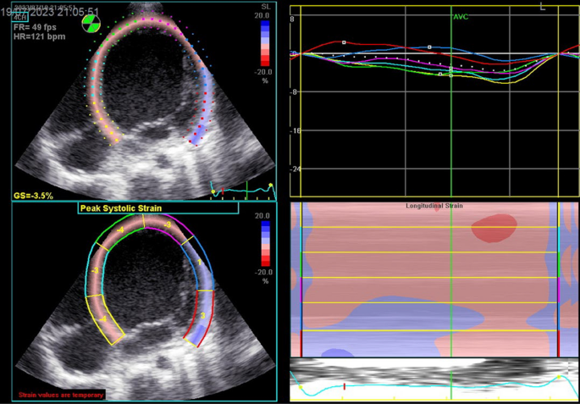Image resolution: width=580 pixels, height=404 pixels.
Task: Click the lower panel strain color bar
Action: click(x=265, y=244)
